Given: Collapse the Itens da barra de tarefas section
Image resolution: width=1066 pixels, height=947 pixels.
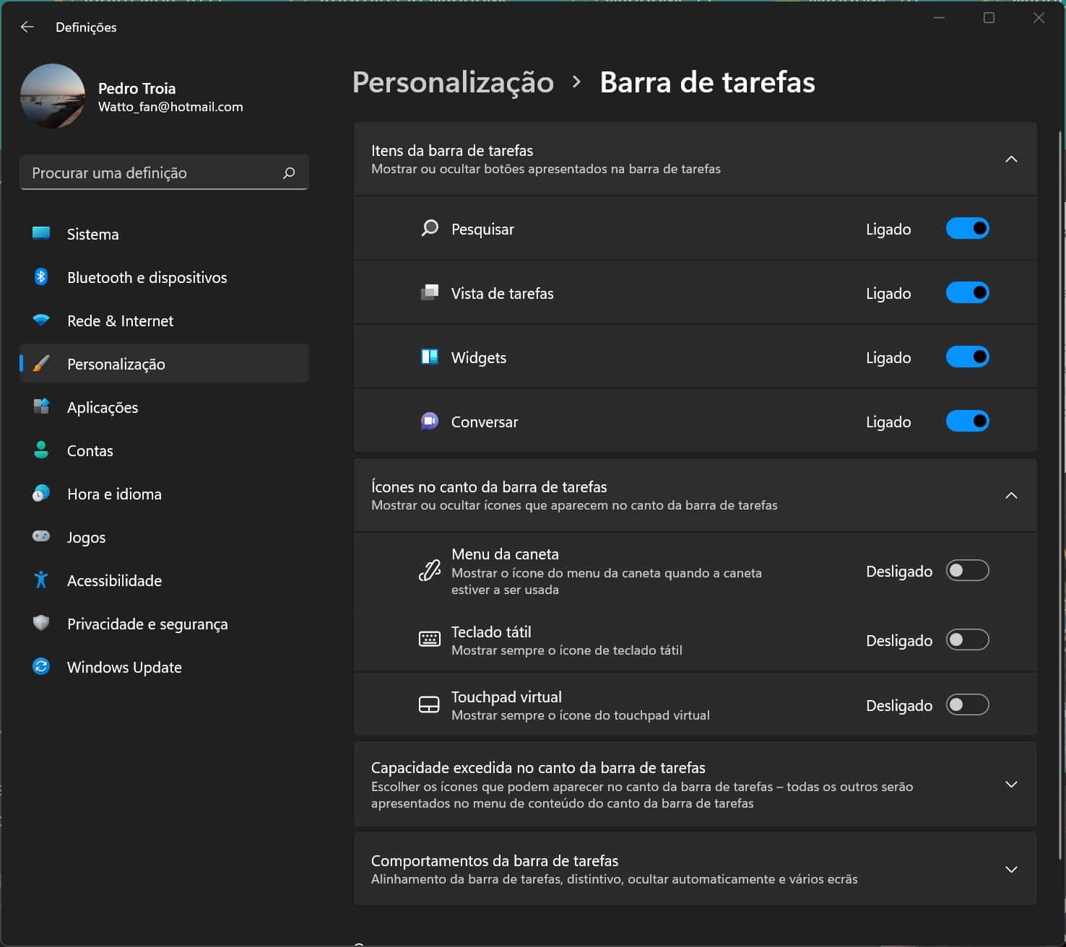Looking at the screenshot, I should pyautogui.click(x=1011, y=159).
